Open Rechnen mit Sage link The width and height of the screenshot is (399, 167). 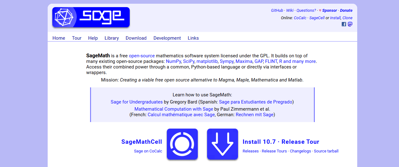tap(254, 115)
